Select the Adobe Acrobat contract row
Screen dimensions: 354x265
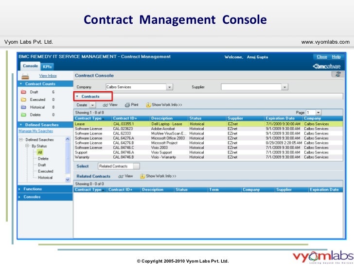click(208, 129)
